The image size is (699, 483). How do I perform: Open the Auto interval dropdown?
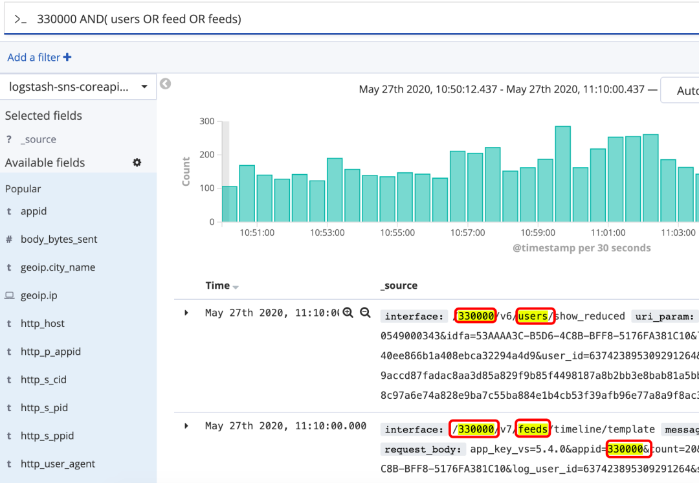pos(683,91)
